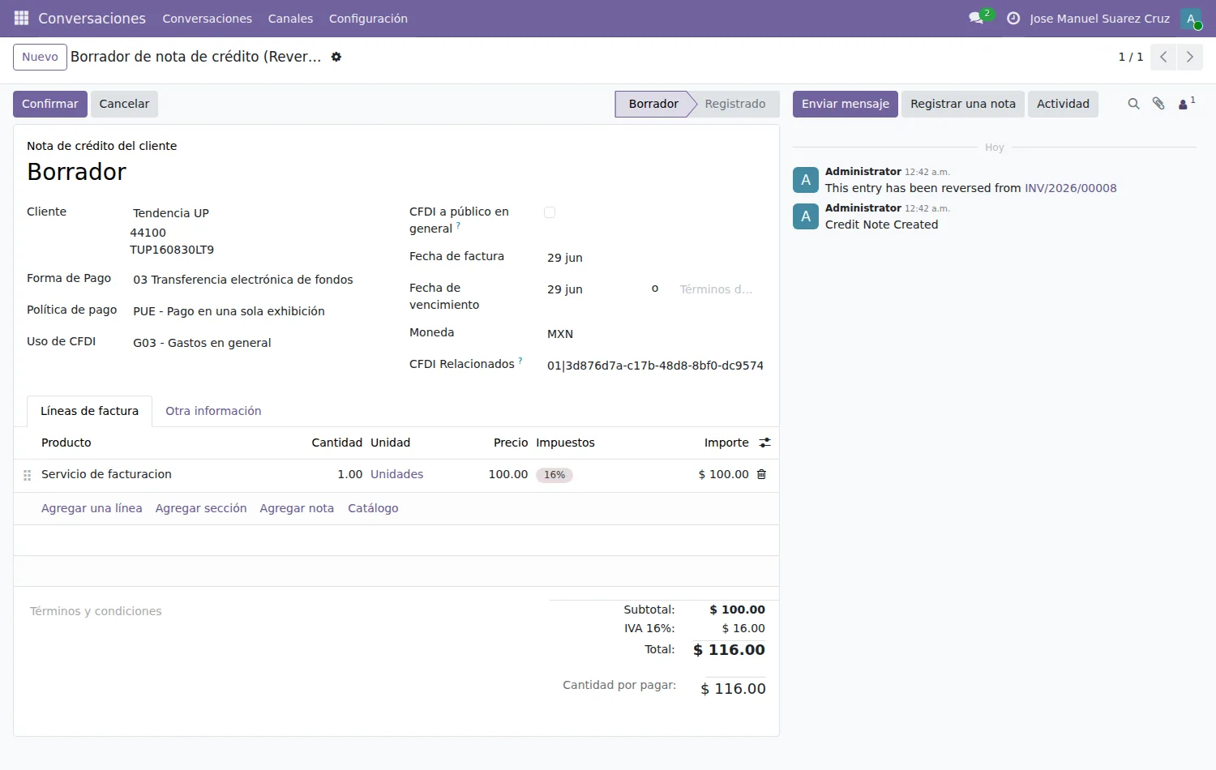Click the Cantidad cell 1.00

[x=350, y=474]
